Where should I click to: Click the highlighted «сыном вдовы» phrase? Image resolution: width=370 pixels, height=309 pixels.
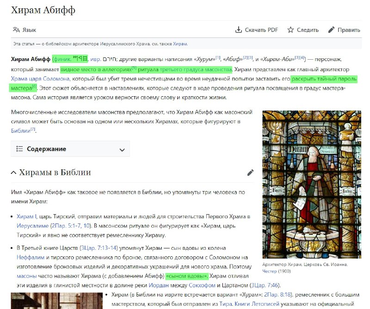[187, 276]
